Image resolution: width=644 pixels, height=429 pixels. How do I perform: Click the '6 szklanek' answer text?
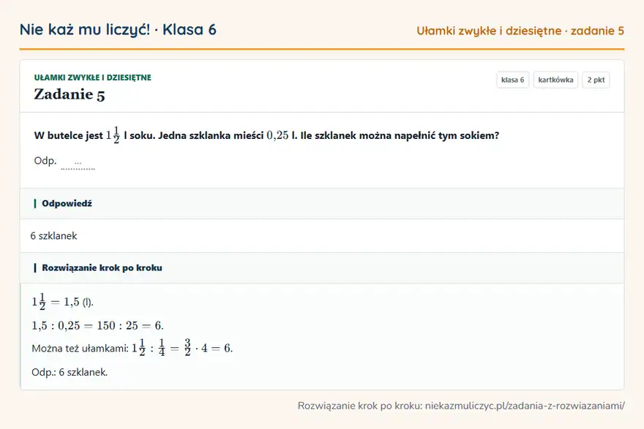tap(54, 236)
